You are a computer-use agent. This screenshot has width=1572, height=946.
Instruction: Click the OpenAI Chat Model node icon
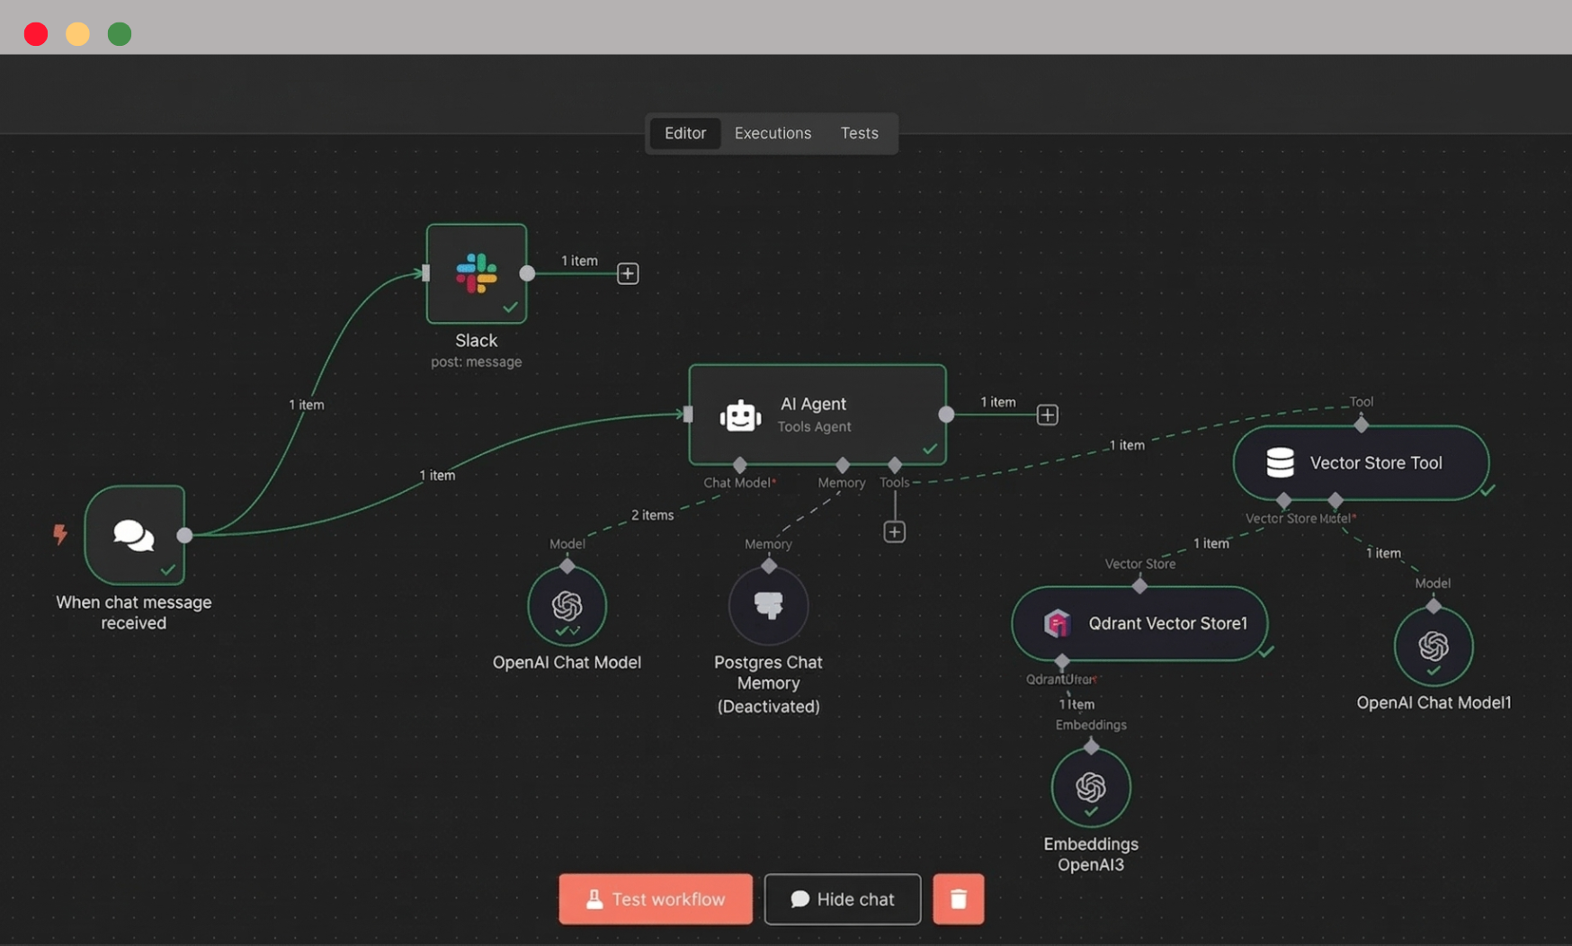[567, 606]
